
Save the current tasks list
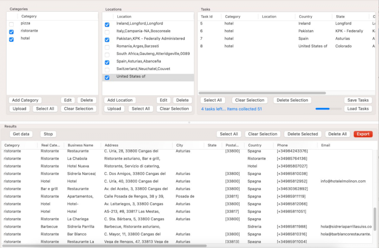(358, 100)
